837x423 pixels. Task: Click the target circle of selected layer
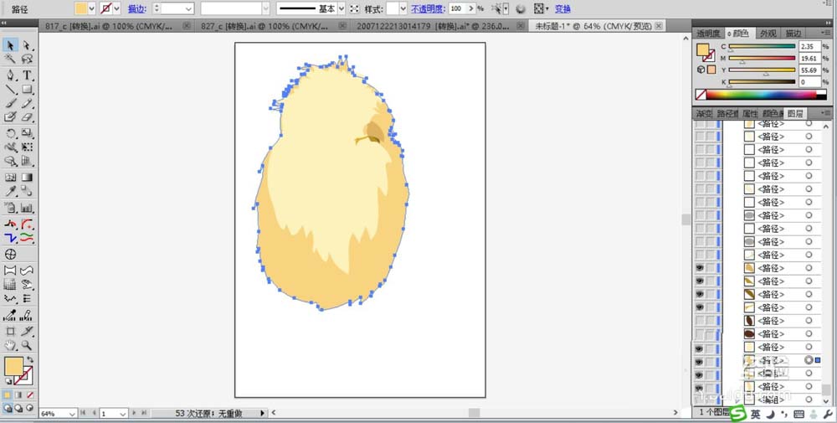coord(809,360)
